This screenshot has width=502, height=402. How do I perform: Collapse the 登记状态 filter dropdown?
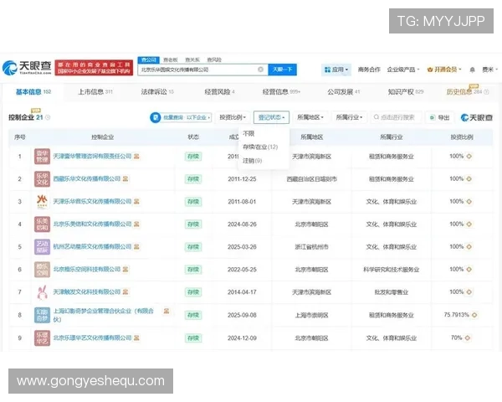271,117
